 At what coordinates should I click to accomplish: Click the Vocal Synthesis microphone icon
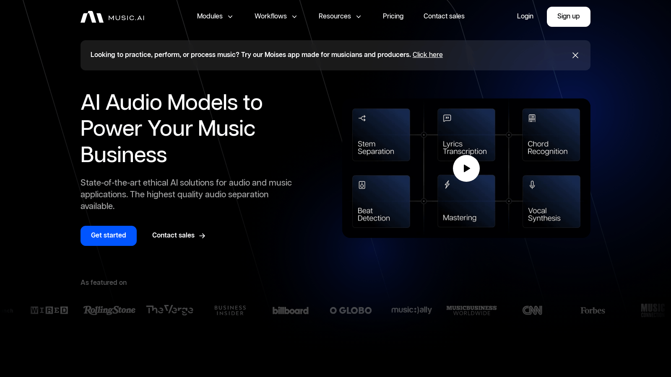click(x=532, y=185)
